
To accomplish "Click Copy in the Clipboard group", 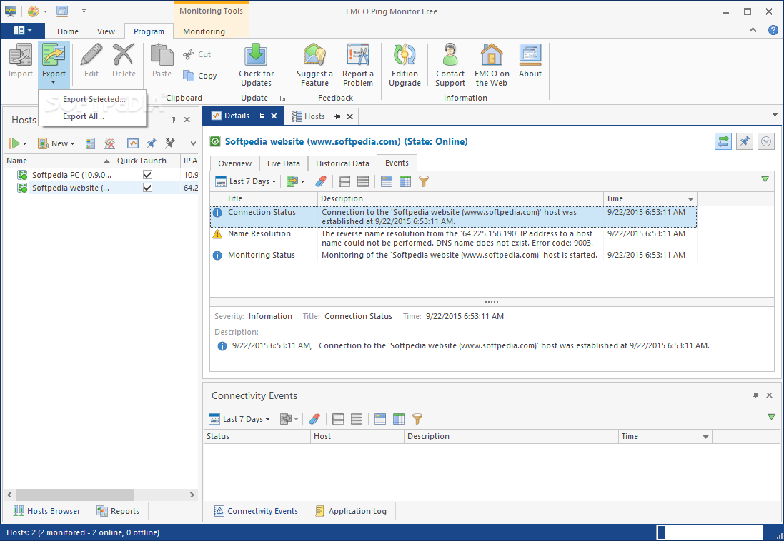I will [199, 76].
